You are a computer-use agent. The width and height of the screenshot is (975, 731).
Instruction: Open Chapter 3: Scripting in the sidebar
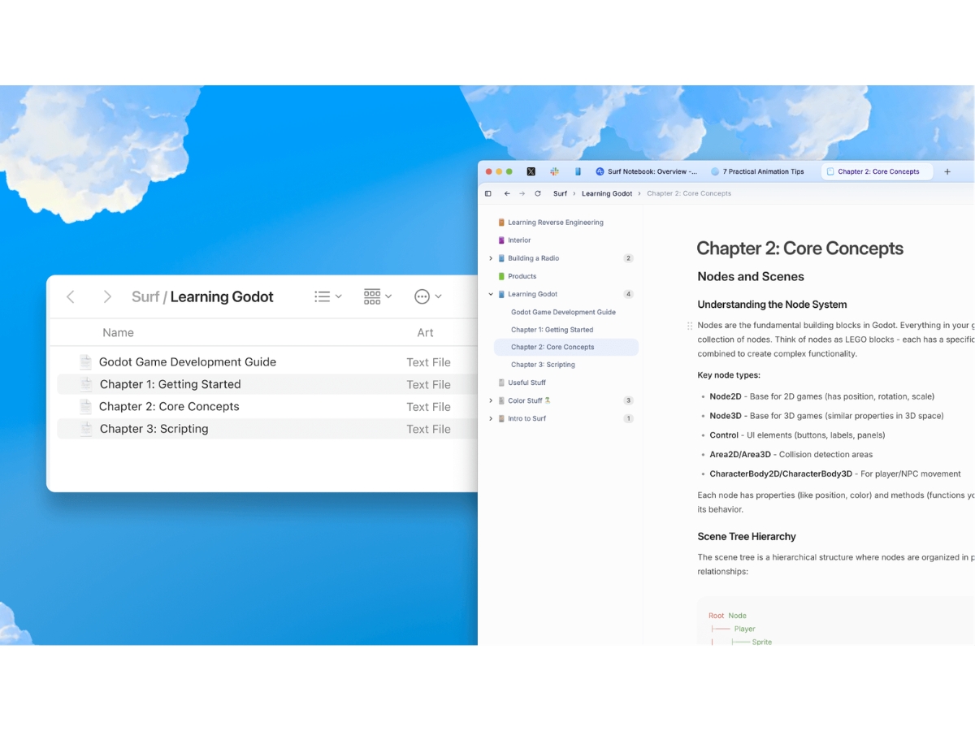543,365
